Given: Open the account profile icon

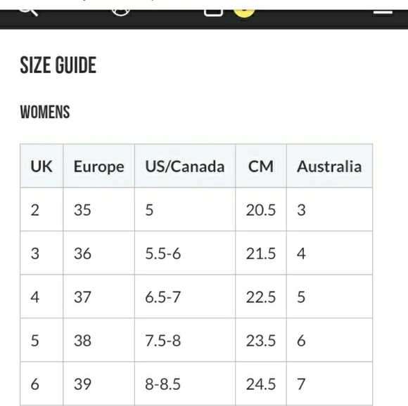Looking at the screenshot, I should pyautogui.click(x=121, y=13).
